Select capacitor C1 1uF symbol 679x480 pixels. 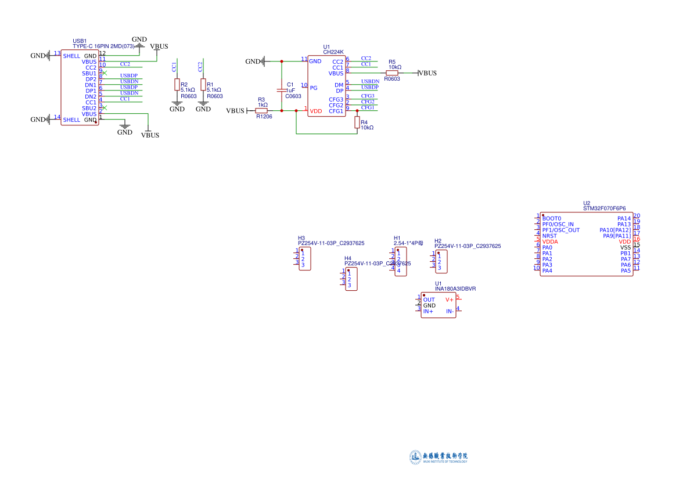[282, 90]
